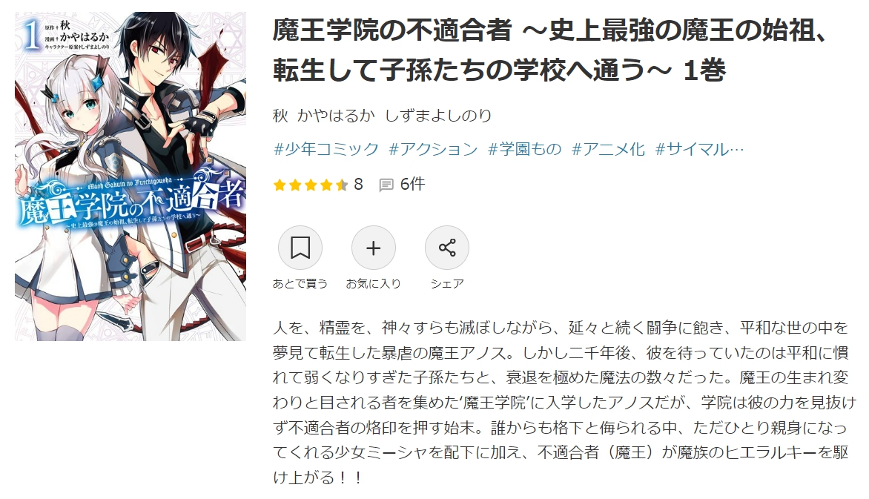
Task: Open author link 秋
Action: pos(280,116)
